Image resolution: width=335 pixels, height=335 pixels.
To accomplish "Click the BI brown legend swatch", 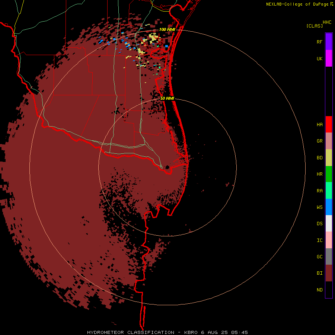I will 329,273.
